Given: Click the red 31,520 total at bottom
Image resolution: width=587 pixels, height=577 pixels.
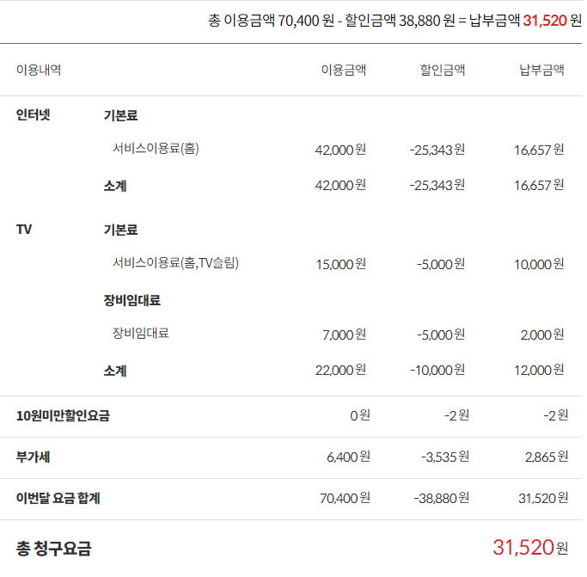Looking at the screenshot, I should click(523, 547).
